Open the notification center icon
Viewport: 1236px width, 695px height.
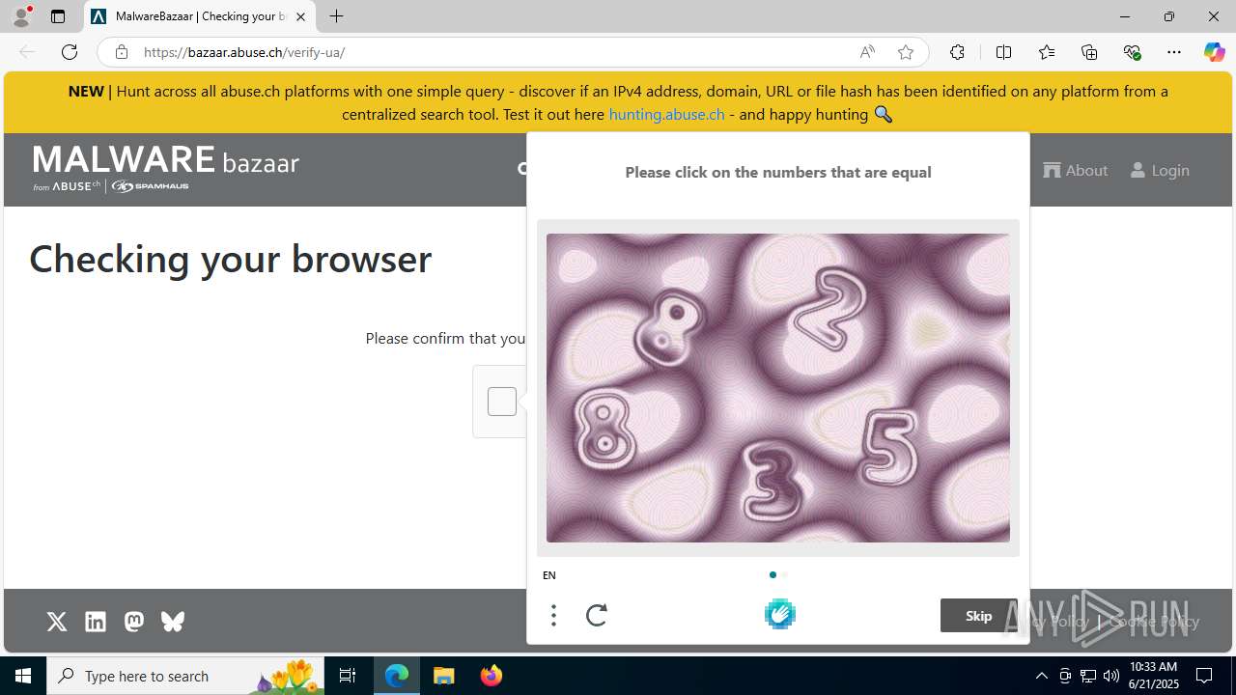click(x=1204, y=676)
